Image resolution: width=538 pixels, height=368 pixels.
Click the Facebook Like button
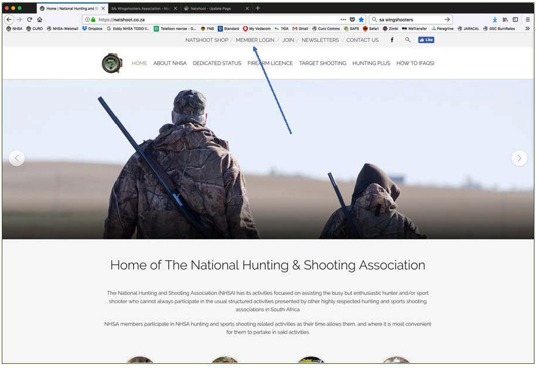(426, 40)
